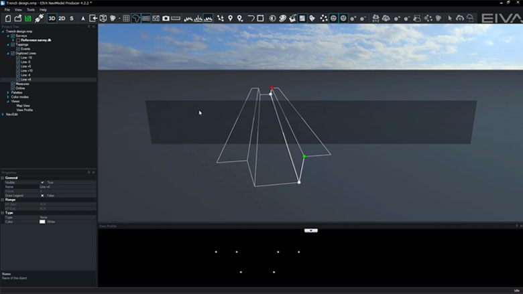This screenshot has width=523, height=294.
Task: Click the green Save project icon
Action: [28, 18]
